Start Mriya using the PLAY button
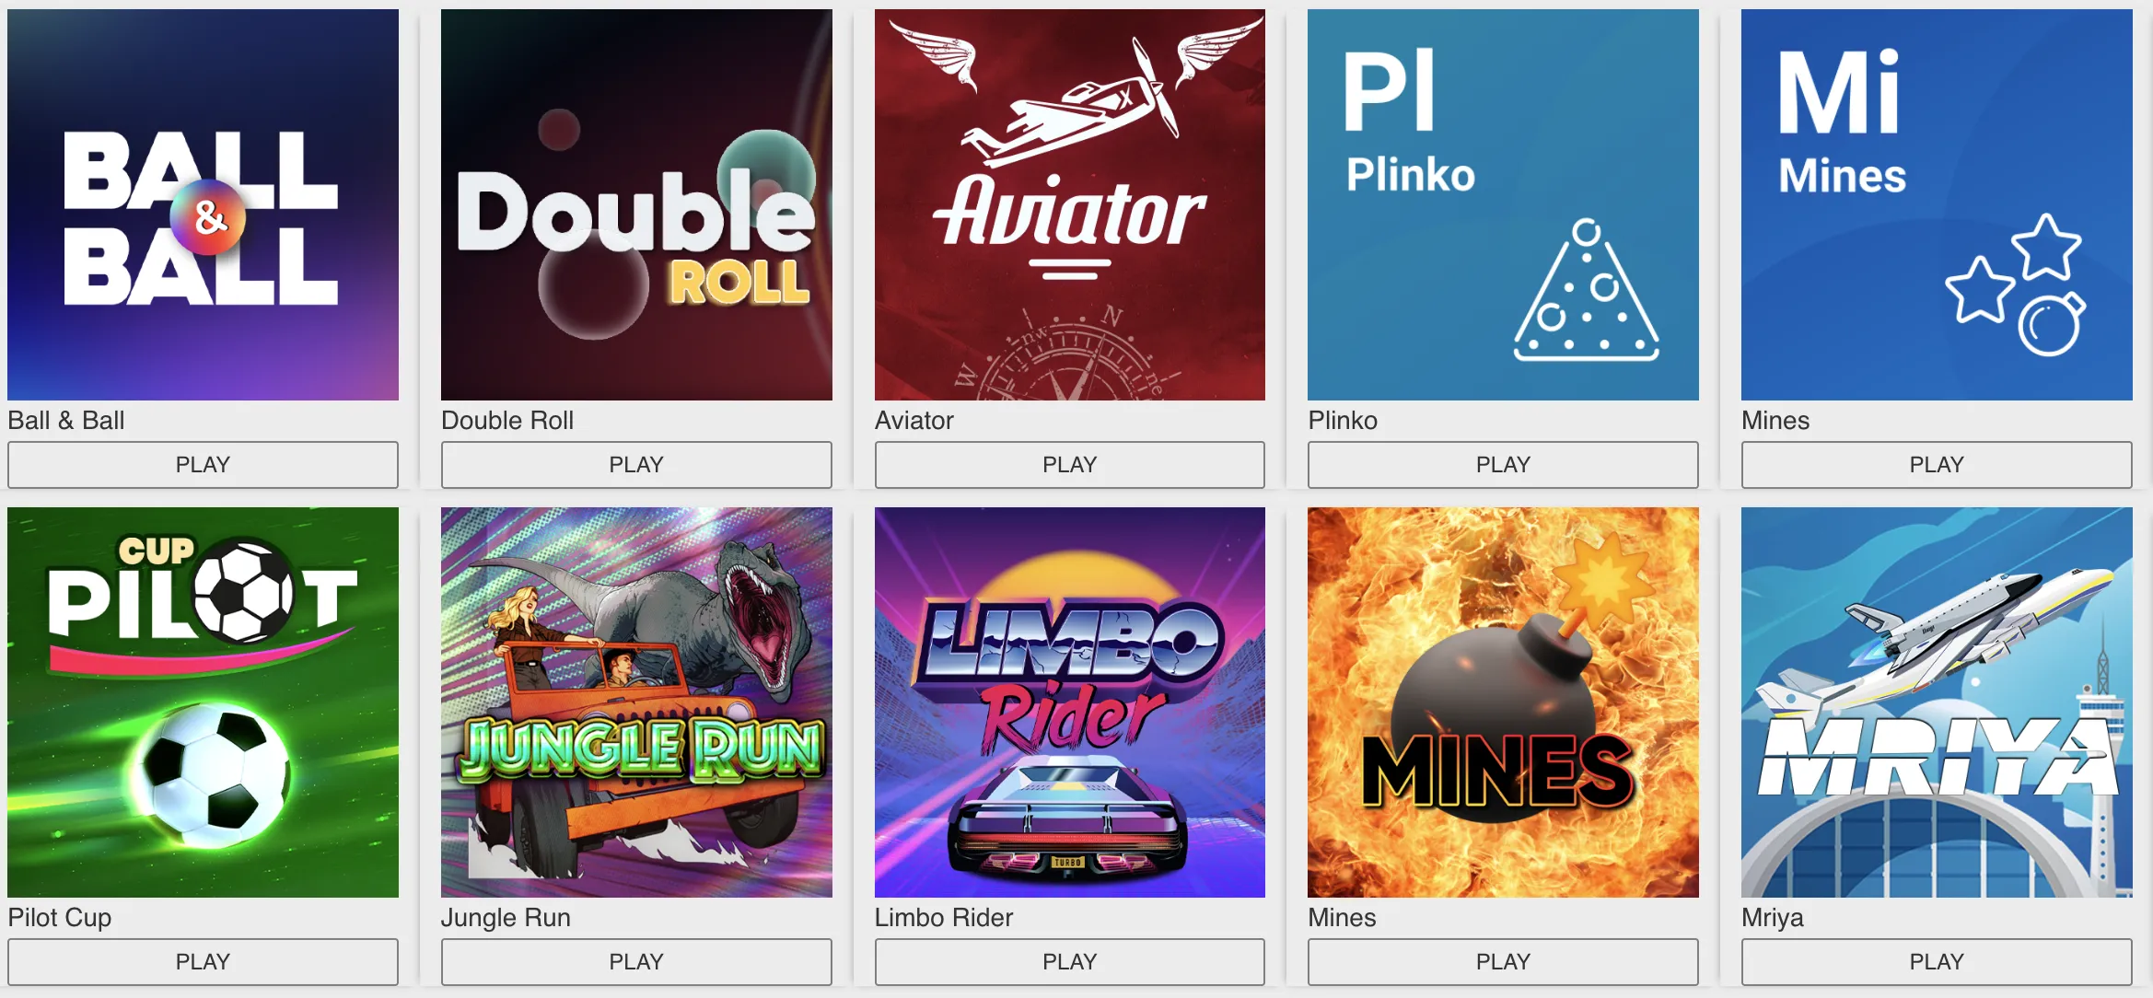Viewport: 2153px width, 998px height. coord(1937,962)
